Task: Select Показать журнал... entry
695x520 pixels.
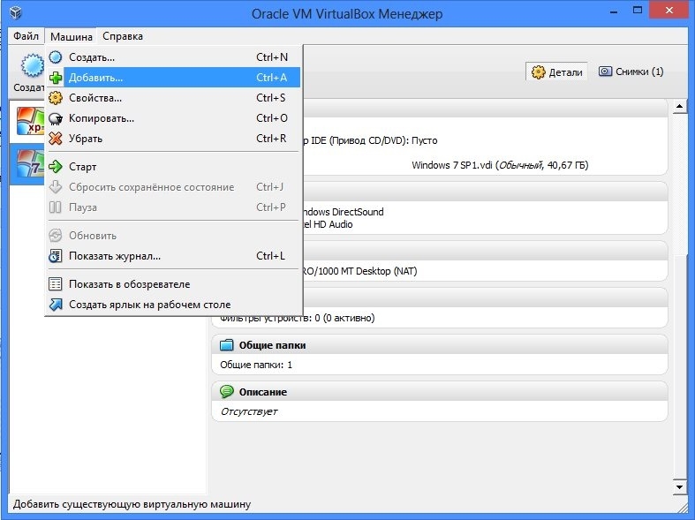Action: click(x=174, y=256)
